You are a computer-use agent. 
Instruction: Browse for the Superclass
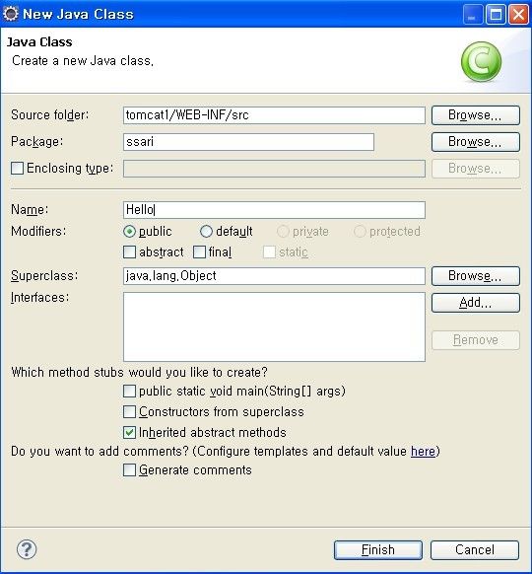475,275
